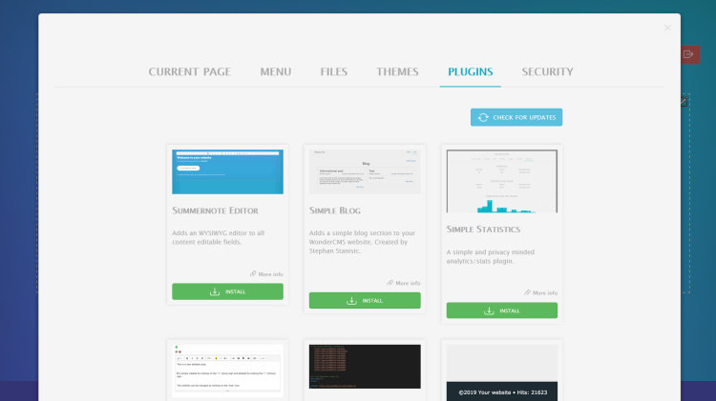Go to the Security tab
Screen dimensions: 716x401
(547, 71)
